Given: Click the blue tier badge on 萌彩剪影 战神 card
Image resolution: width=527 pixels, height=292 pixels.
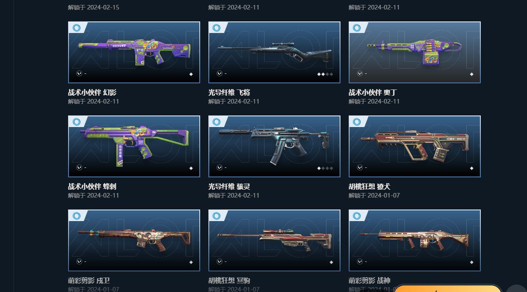Looking at the screenshot, I should (357, 216).
